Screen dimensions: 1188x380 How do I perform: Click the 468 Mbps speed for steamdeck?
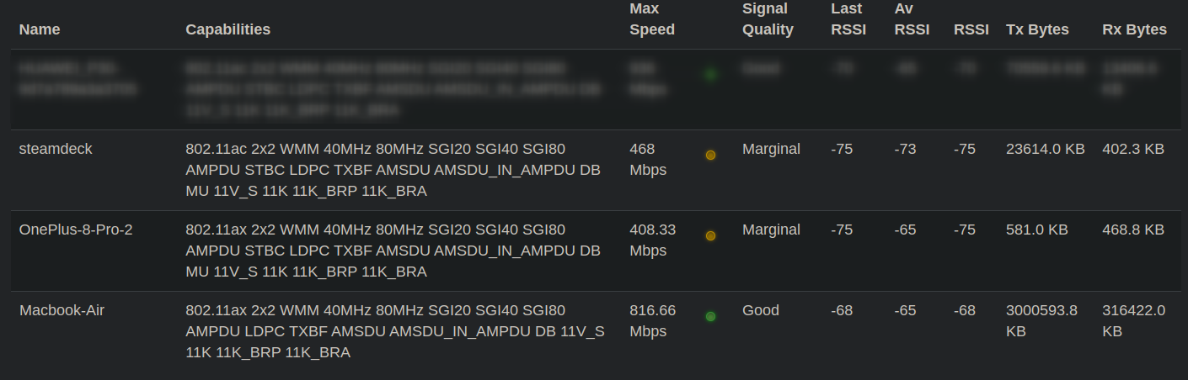click(x=648, y=159)
